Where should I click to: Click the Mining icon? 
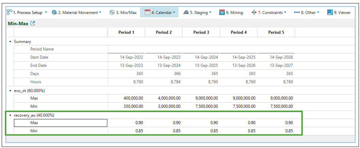pyautogui.click(x=222, y=13)
